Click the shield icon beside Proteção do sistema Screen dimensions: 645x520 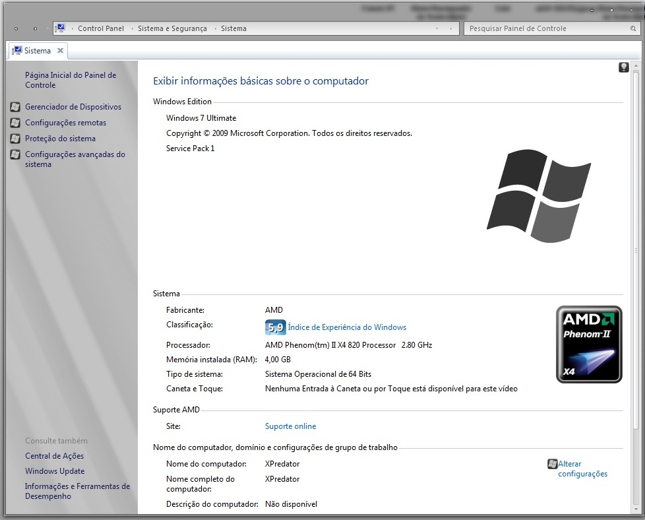click(x=15, y=139)
